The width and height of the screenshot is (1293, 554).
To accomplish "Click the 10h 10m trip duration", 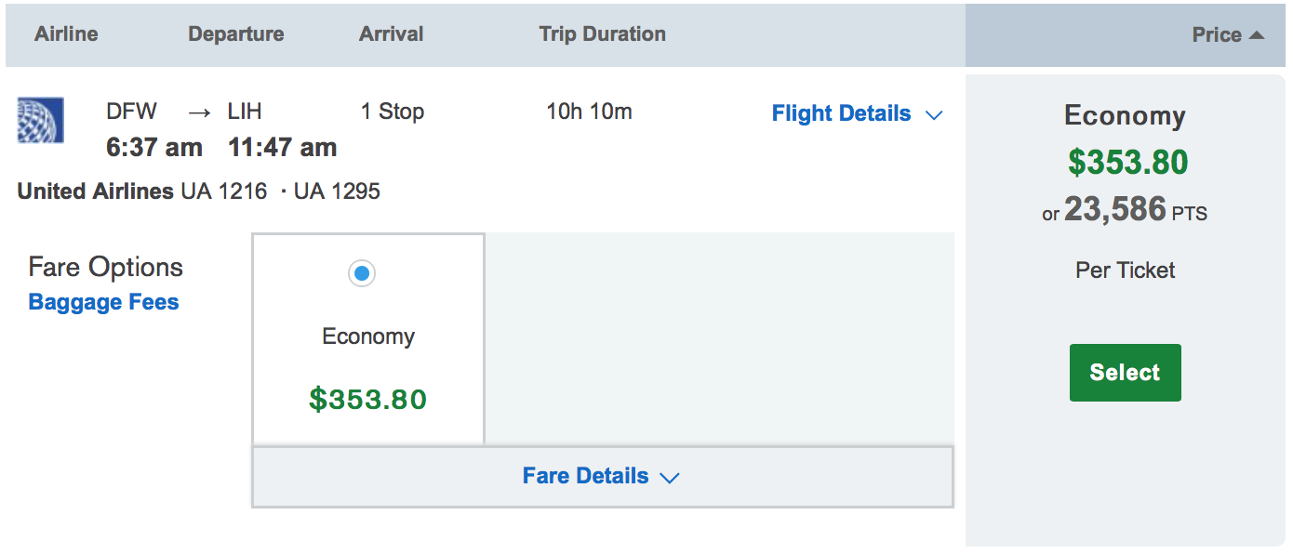I will [589, 112].
